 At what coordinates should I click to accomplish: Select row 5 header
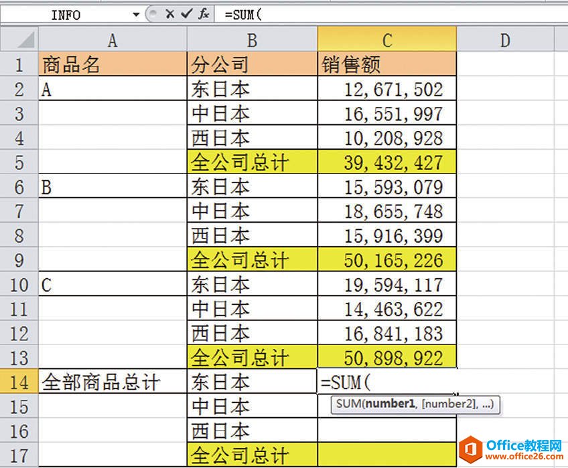19,162
